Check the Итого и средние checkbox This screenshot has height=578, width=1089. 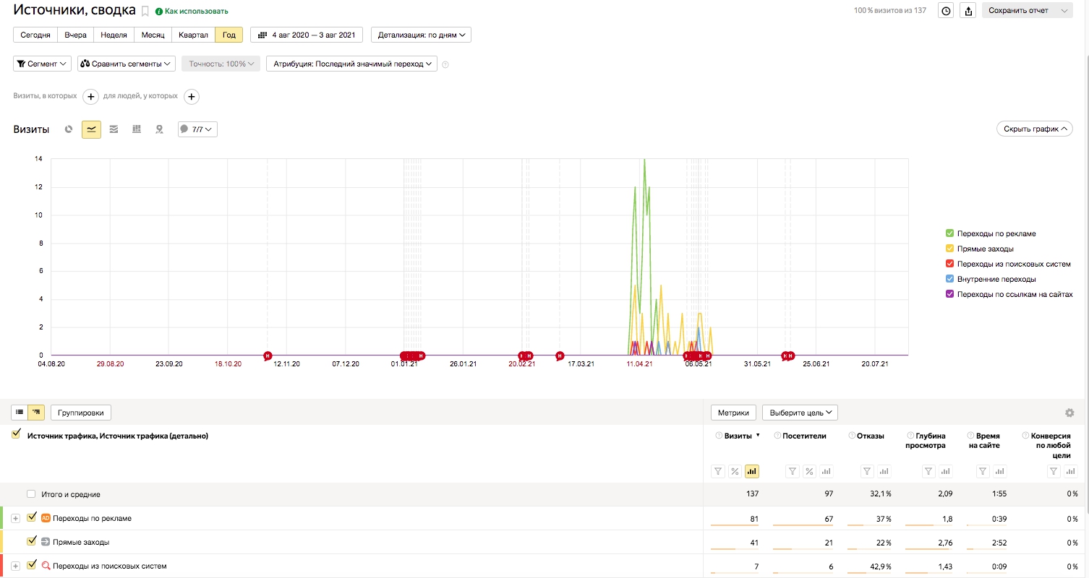pyautogui.click(x=31, y=494)
